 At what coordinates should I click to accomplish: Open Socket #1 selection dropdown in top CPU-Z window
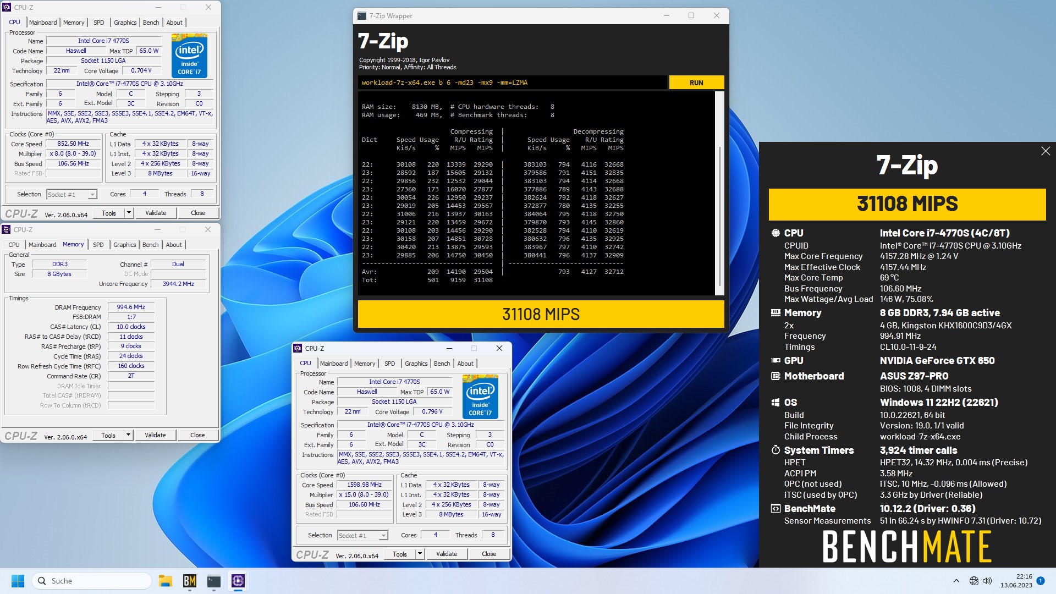point(71,194)
